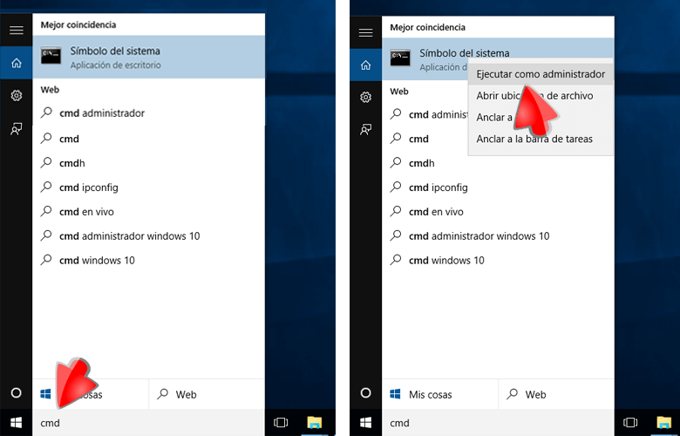Choose Abrir ubicación de archivo from the context menu
Image resolution: width=680 pixels, height=436 pixels.
click(x=534, y=96)
